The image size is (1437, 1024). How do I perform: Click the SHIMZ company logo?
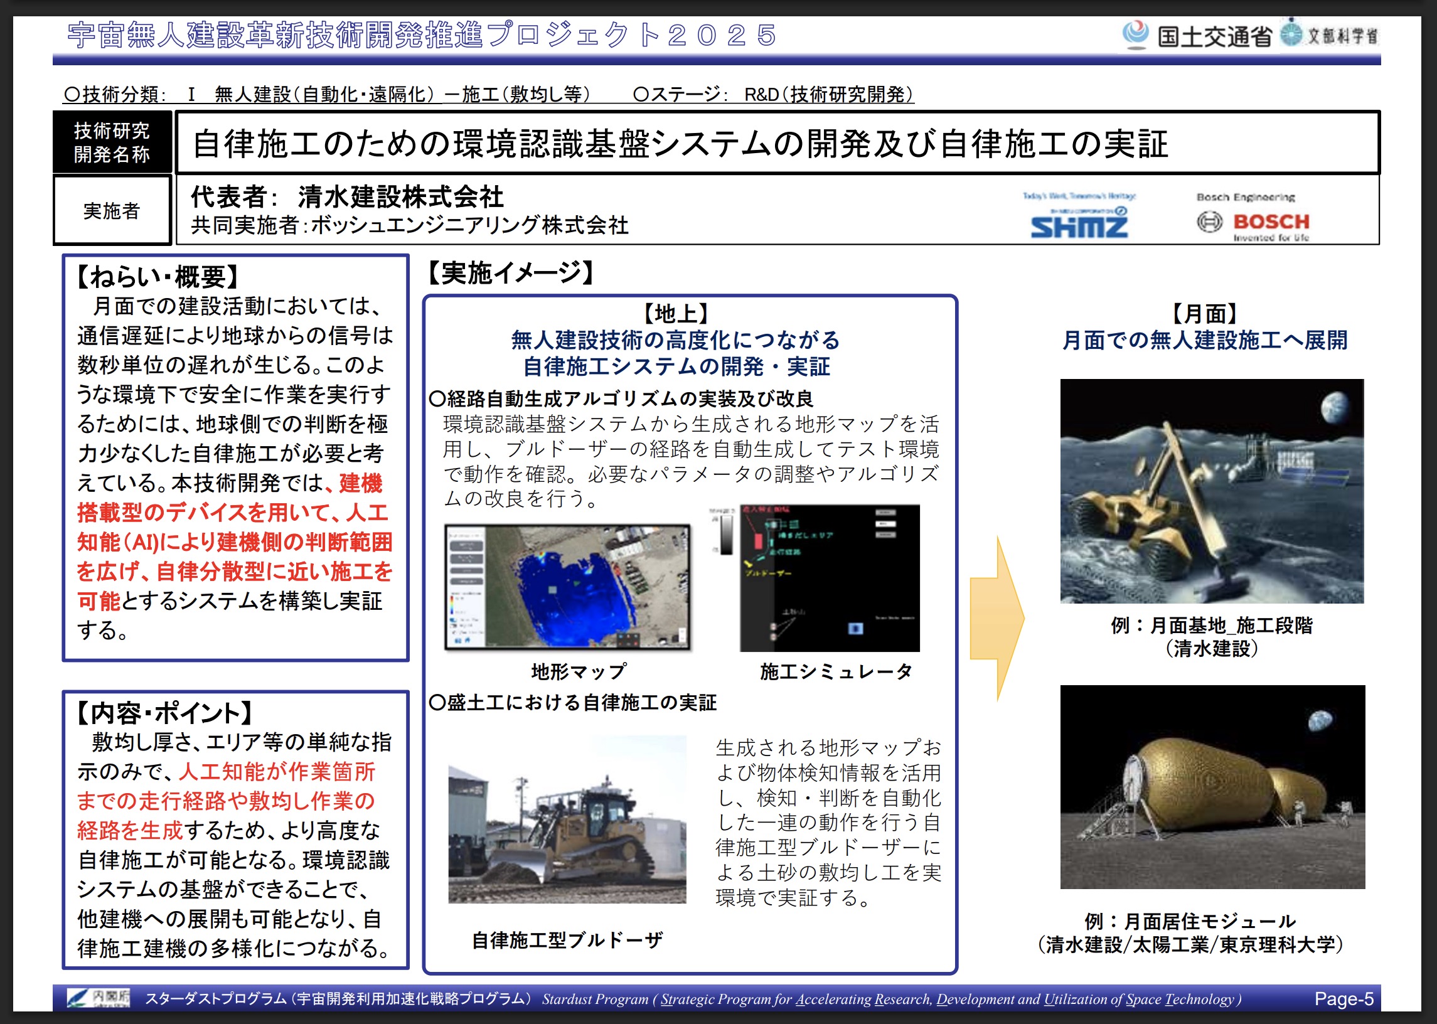[1079, 216]
